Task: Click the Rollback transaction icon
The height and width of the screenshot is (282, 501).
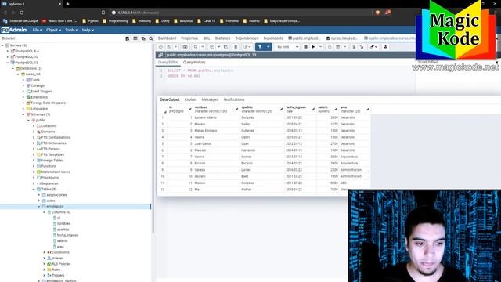Action: 362,47
